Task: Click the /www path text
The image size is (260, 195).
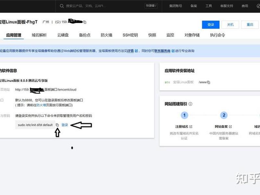Action: tap(202, 82)
